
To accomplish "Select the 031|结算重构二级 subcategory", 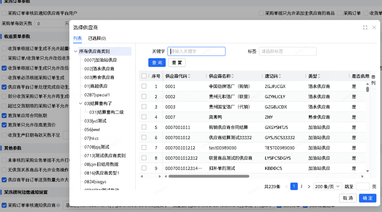I will 107,112.
